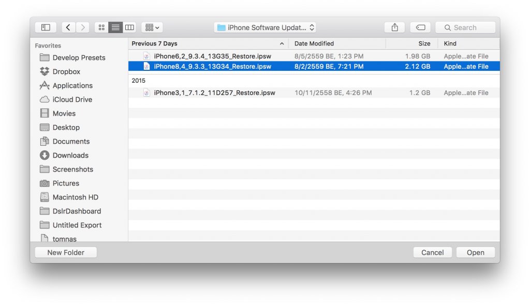Viewport: 530px width, 306px height.
Task: Cancel the file selection dialog
Action: 432,252
